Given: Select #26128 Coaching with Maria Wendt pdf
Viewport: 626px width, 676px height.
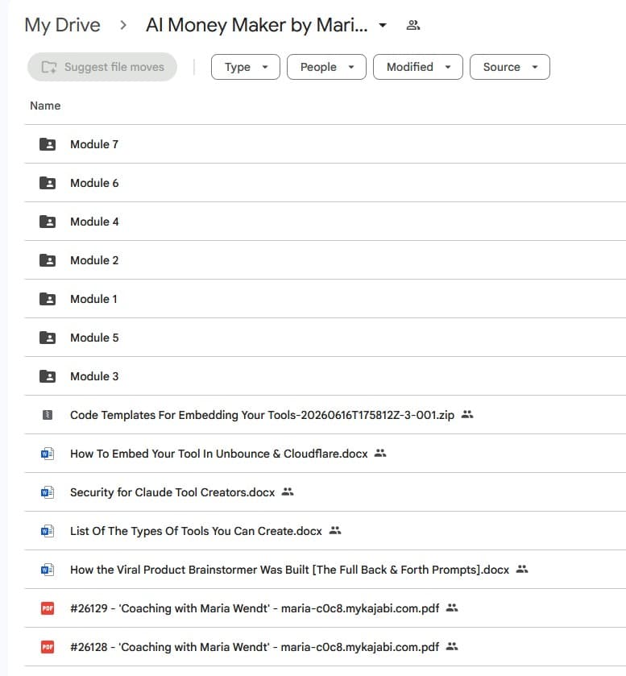Looking at the screenshot, I should pos(255,647).
